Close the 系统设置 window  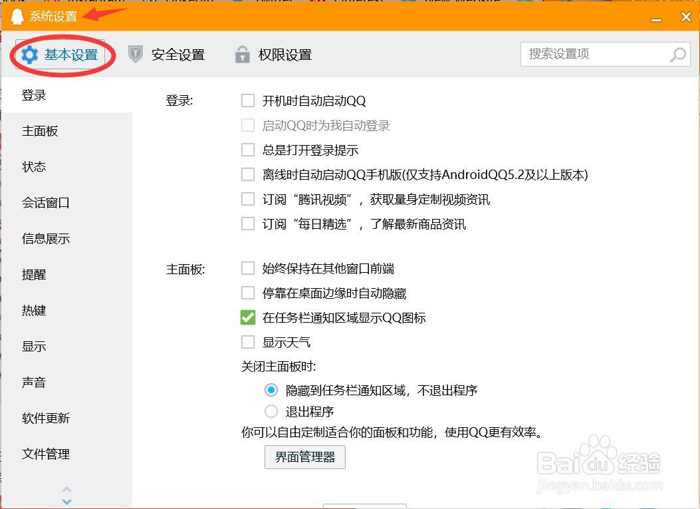coord(686,17)
